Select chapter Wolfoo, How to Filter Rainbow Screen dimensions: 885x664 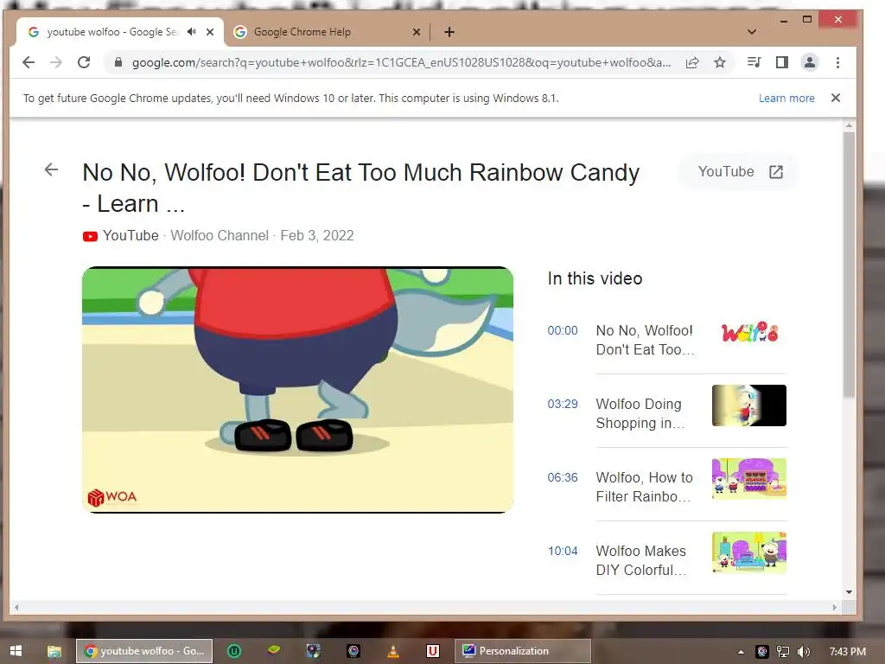click(645, 487)
